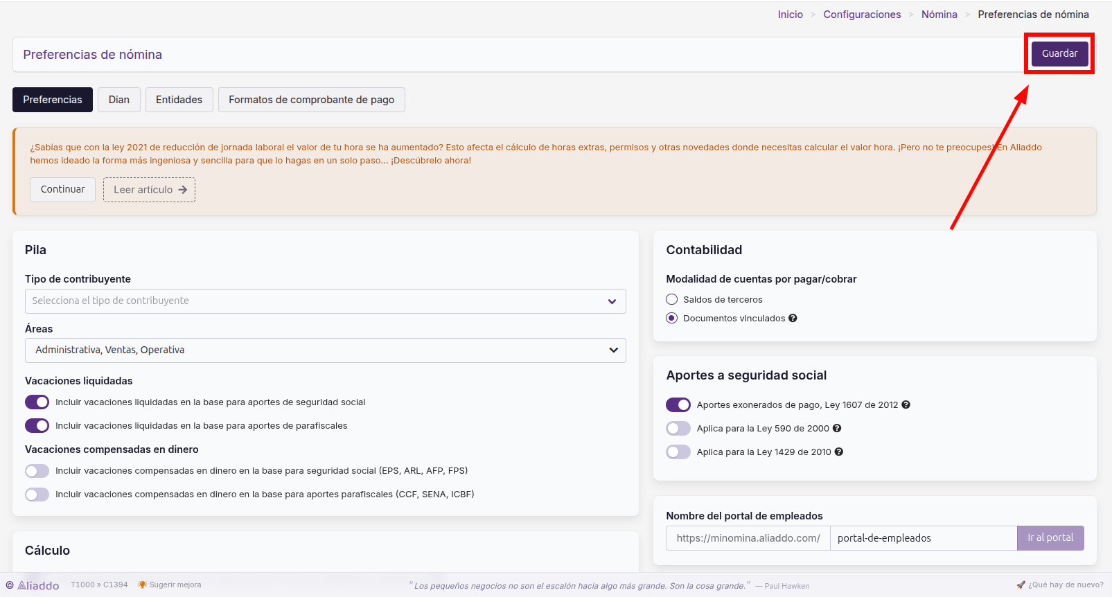
Task: Click the Leer artículo button
Action: [x=150, y=190]
